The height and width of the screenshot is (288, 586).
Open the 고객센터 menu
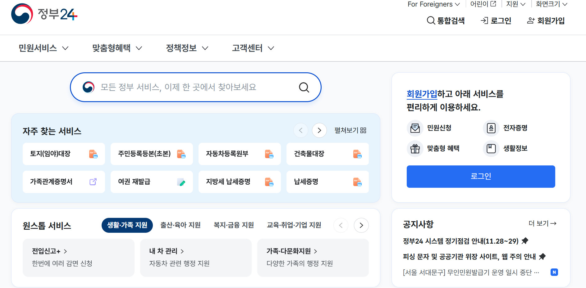coord(253,48)
